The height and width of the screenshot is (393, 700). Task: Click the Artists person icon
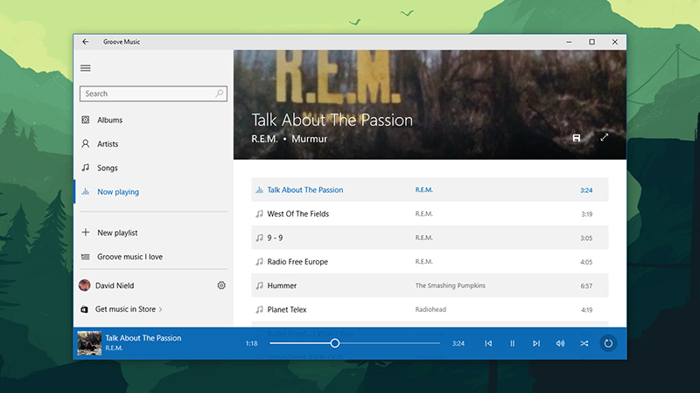(85, 143)
